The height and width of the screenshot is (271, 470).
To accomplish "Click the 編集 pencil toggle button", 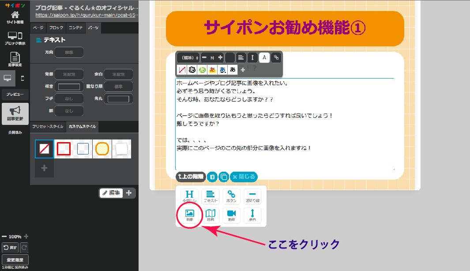I will click(111, 193).
